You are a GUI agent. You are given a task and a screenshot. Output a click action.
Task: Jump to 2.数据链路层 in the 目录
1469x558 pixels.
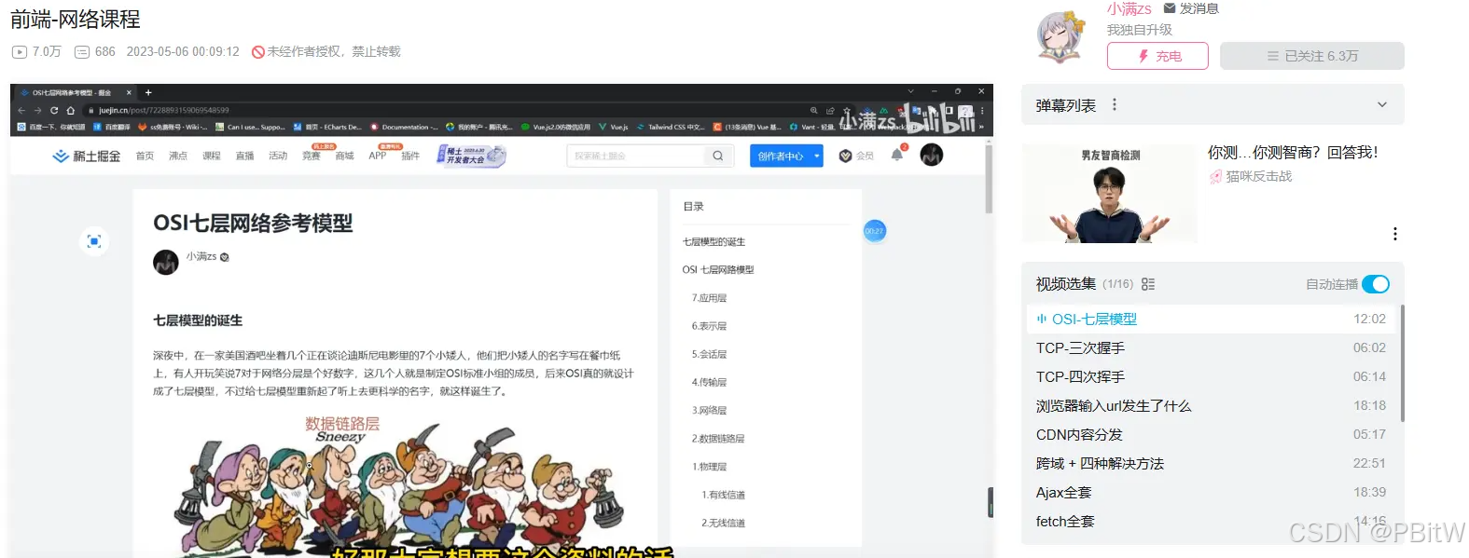718,438
